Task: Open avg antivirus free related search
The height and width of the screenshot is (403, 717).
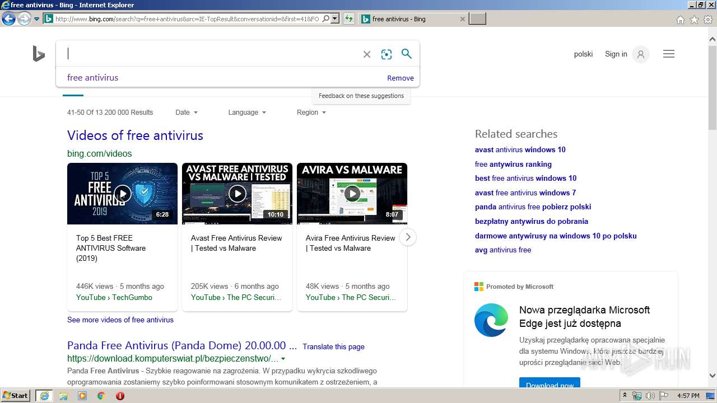Action: [x=503, y=250]
